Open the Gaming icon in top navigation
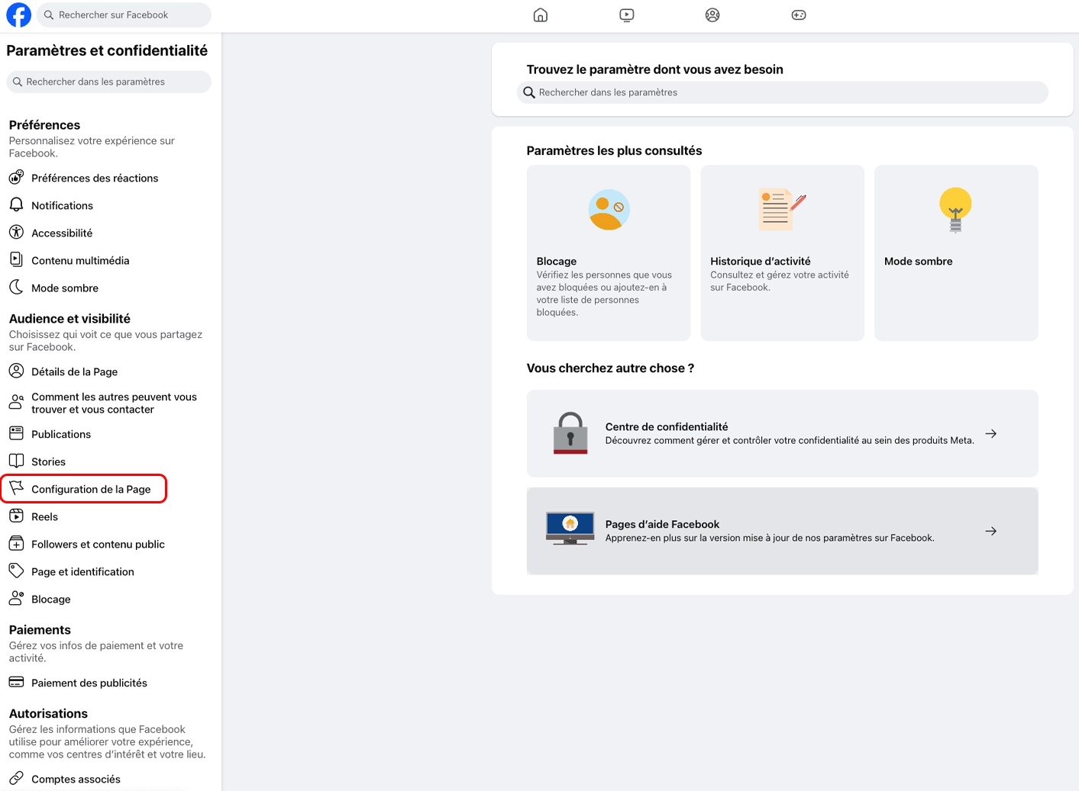This screenshot has height=791, width=1079. tap(798, 14)
